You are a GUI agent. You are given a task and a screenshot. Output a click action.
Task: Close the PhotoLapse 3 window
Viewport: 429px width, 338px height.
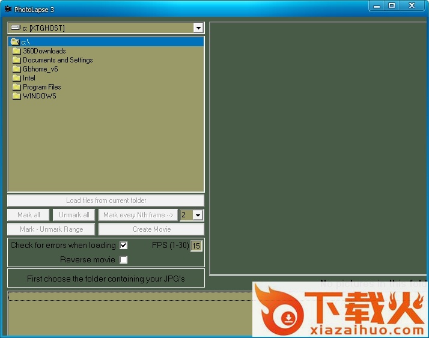pyautogui.click(x=412, y=6)
